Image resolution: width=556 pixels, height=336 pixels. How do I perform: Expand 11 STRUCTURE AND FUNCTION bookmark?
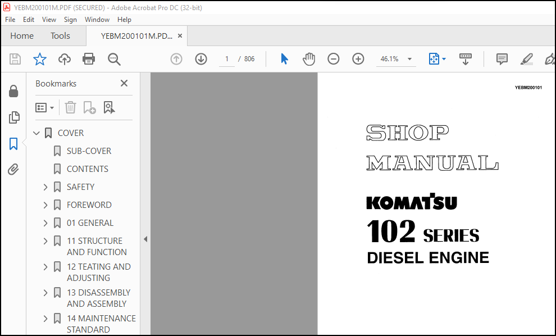point(45,241)
